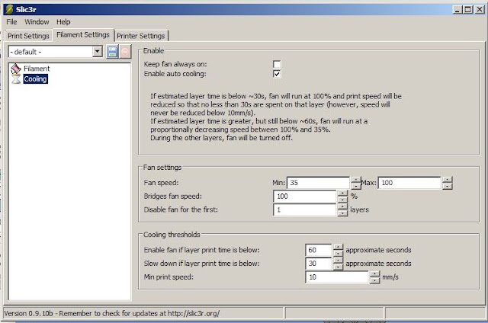
Task: Minimize the Slic3r window
Action: [x=457, y=10]
